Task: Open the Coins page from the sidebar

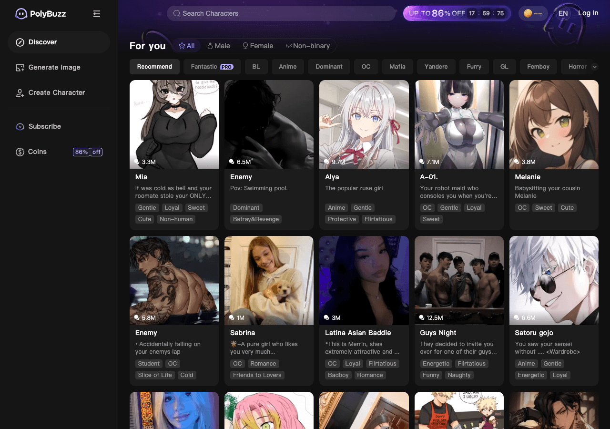Action: pyautogui.click(x=37, y=152)
